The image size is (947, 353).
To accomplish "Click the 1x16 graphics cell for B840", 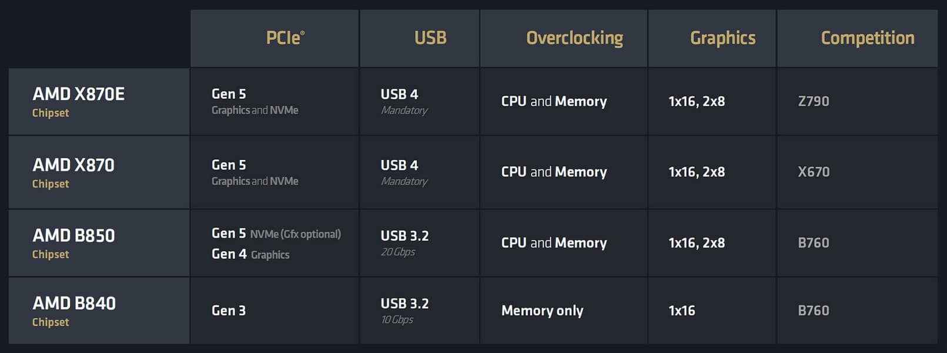I will pyautogui.click(x=681, y=311).
